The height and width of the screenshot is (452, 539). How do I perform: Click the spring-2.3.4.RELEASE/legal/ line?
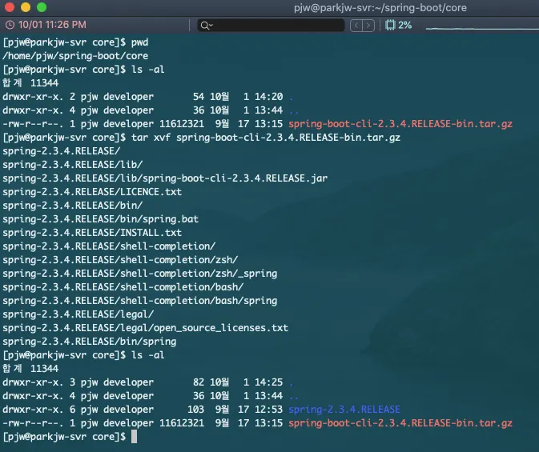[x=78, y=314]
